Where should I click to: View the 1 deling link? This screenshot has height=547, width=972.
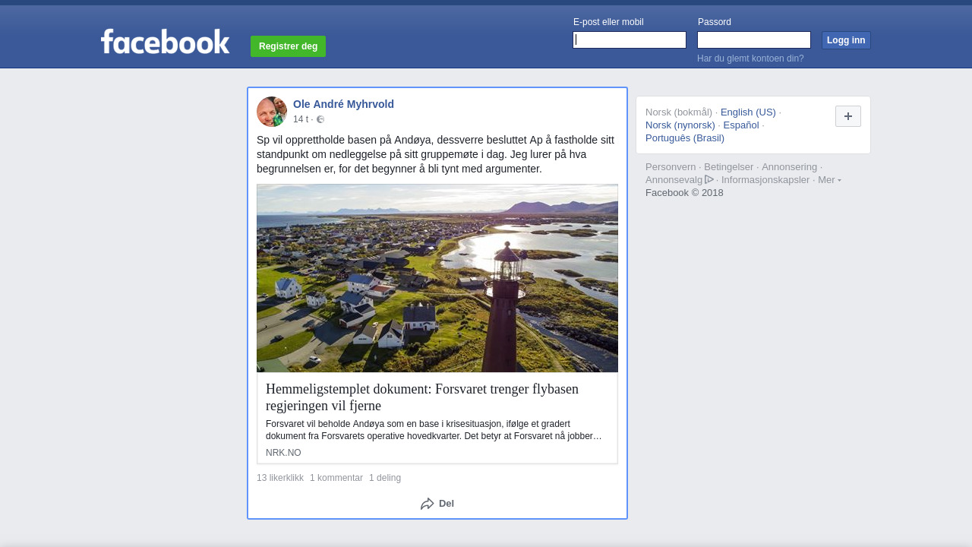[385, 478]
